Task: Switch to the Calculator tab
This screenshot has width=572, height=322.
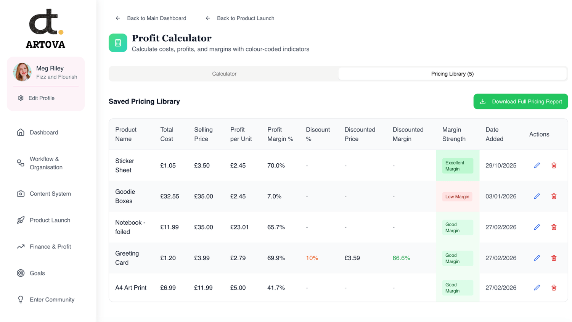Action: tap(224, 74)
